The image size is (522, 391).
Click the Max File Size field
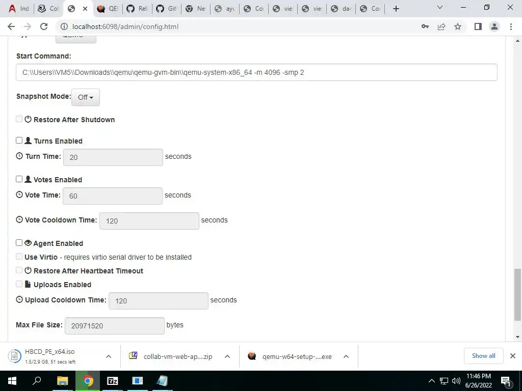[x=115, y=325]
